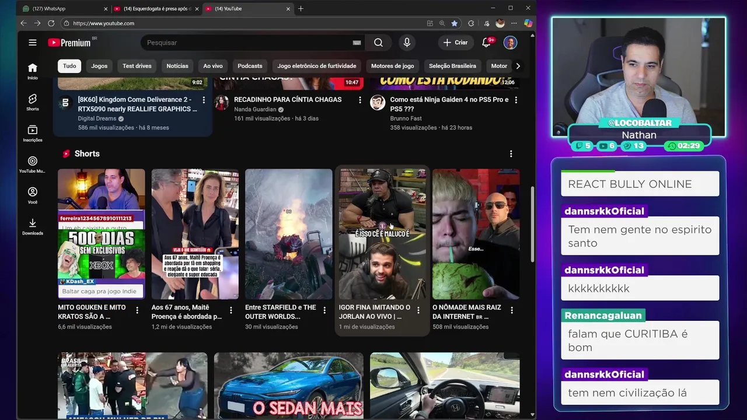Select the Seleção Brasileira chip

pyautogui.click(x=453, y=66)
